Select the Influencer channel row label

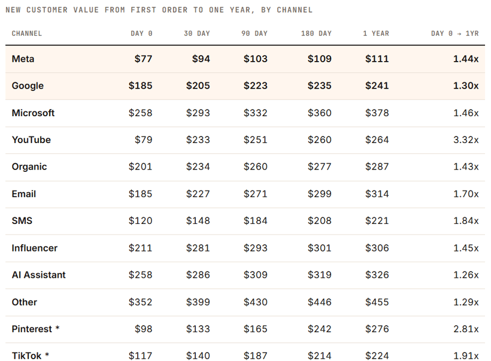35,248
